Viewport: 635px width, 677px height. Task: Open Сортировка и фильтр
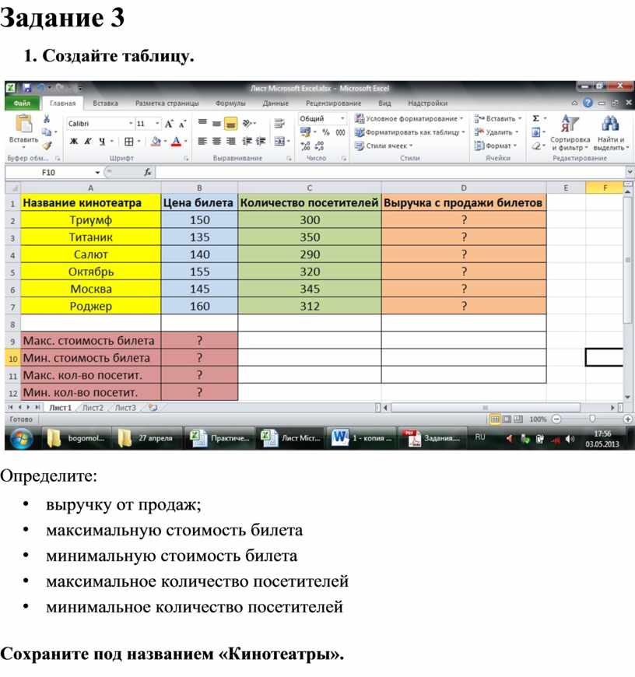(x=570, y=132)
